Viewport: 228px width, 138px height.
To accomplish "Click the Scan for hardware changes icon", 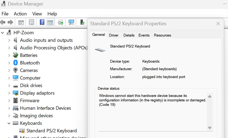I will [x=71, y=22].
